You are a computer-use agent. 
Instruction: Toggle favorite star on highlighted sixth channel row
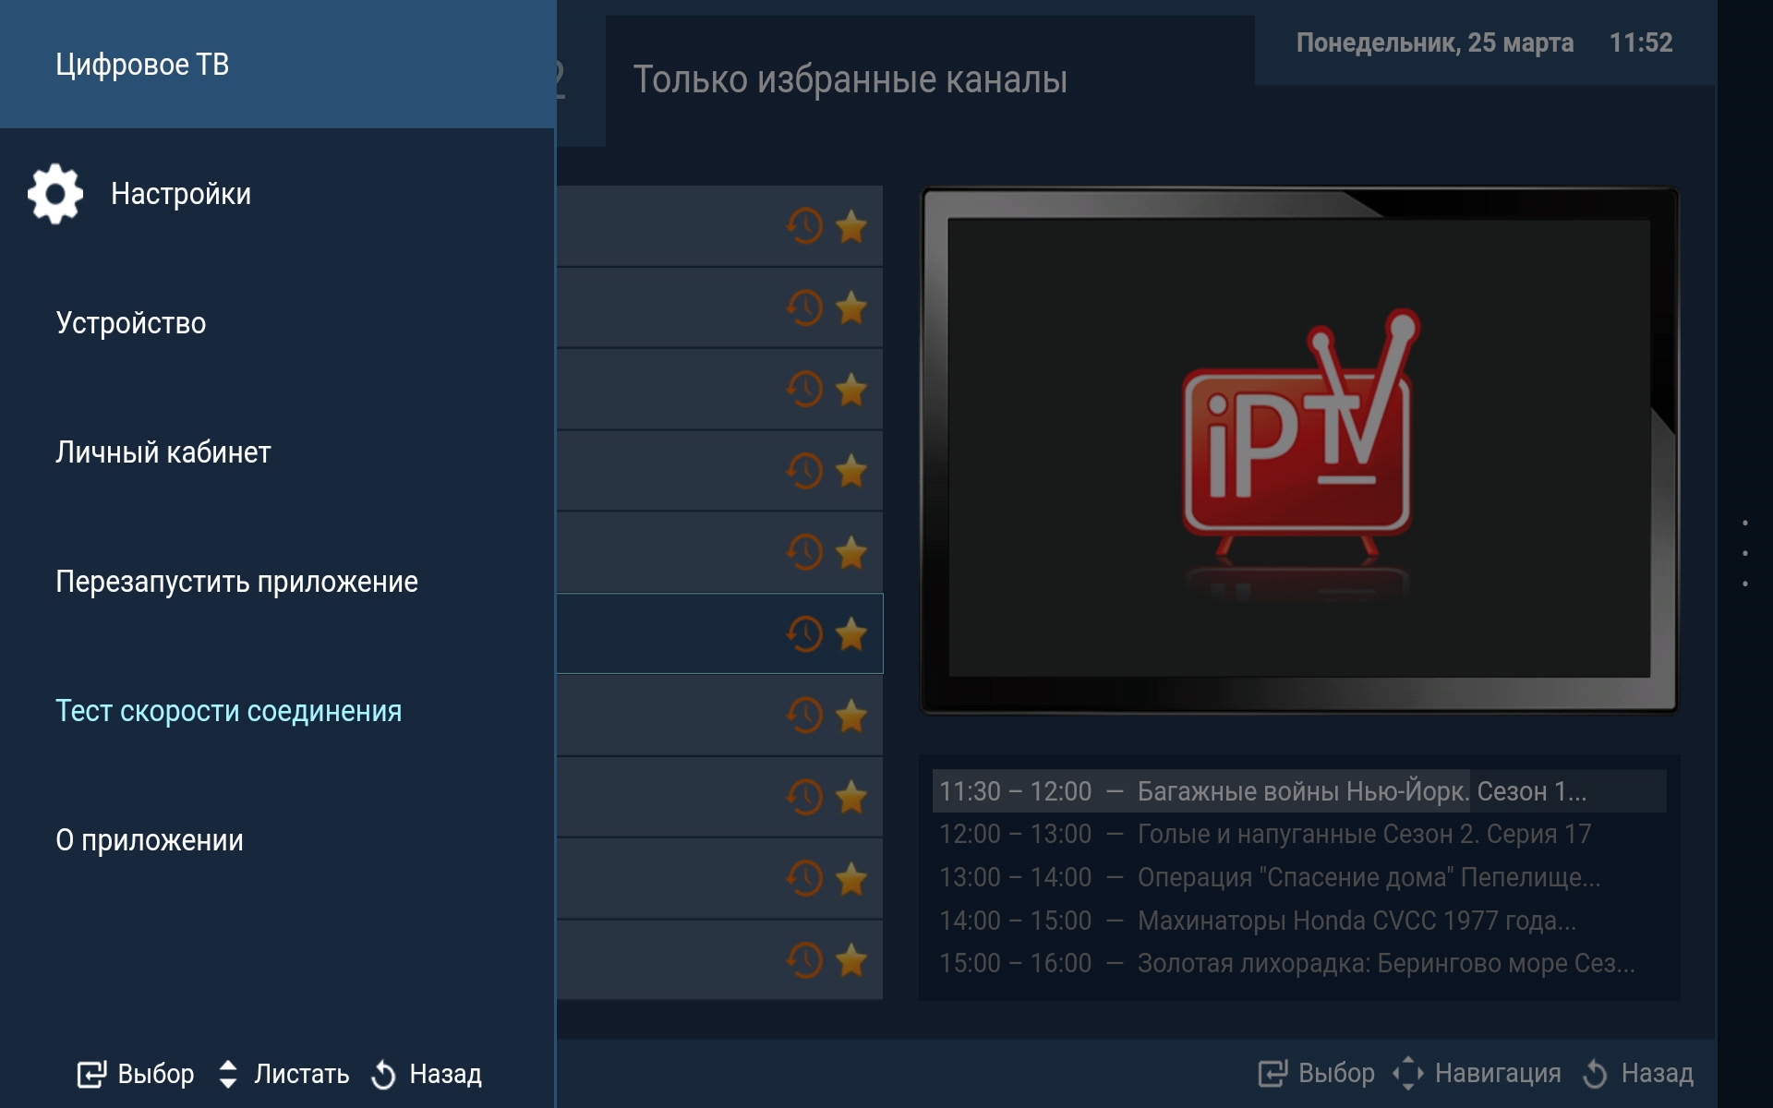(850, 634)
